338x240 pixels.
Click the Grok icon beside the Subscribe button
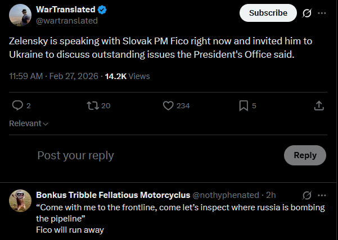tap(307, 13)
